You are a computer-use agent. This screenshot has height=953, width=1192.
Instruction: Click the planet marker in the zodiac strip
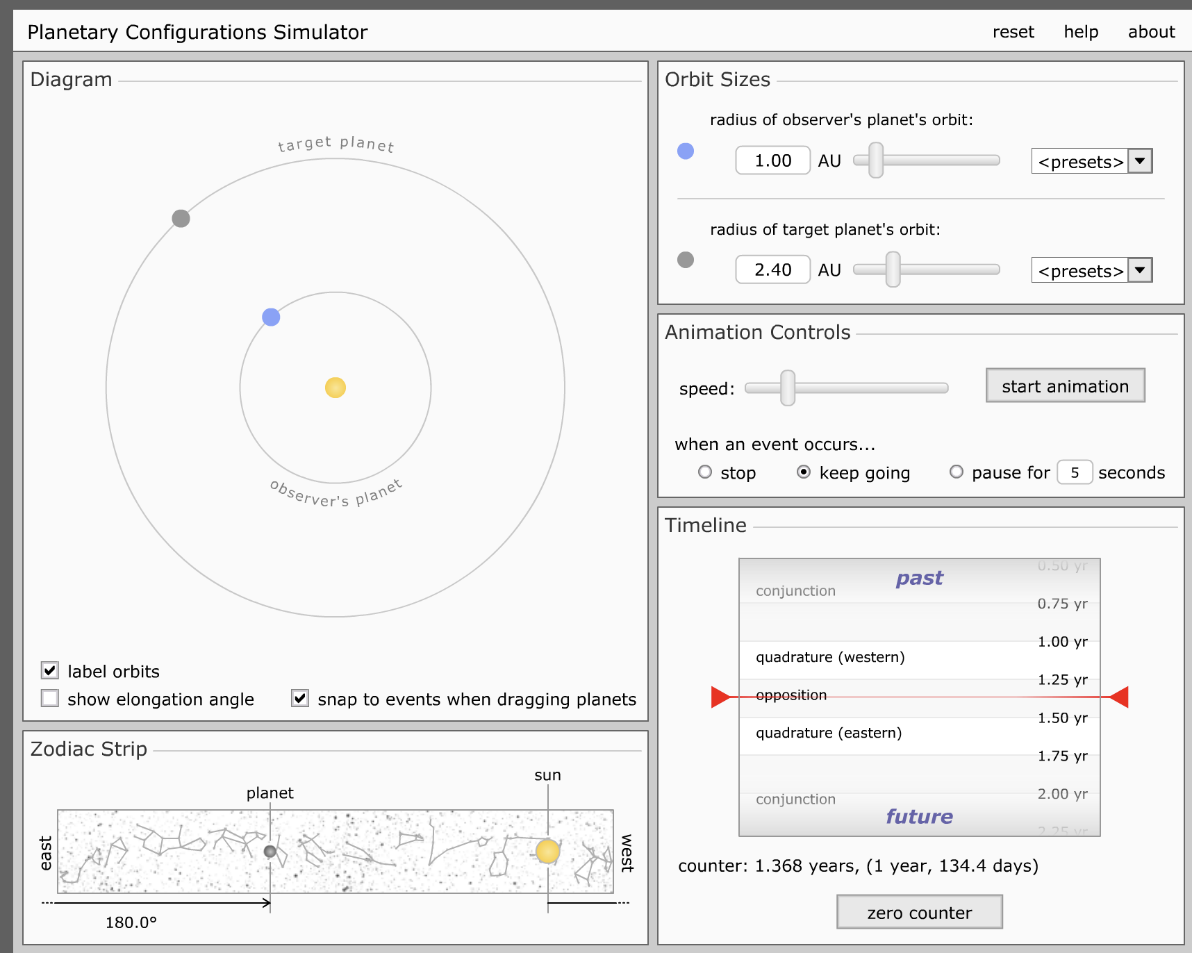click(270, 851)
